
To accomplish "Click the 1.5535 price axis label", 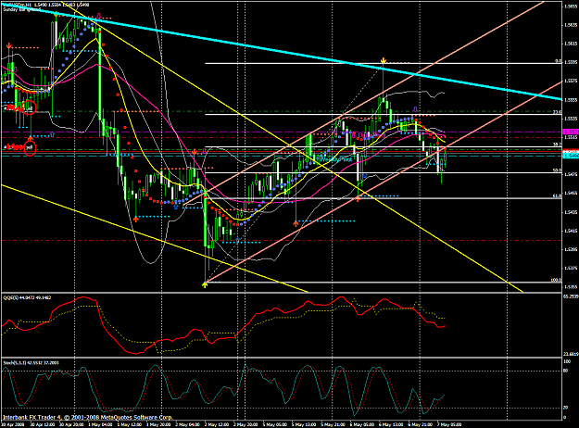I will [x=571, y=119].
